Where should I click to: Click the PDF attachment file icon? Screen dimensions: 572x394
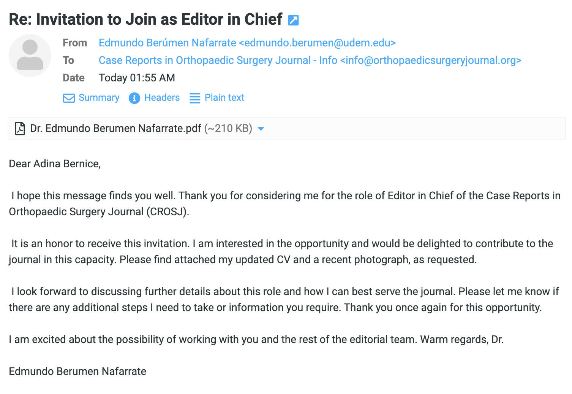(20, 129)
